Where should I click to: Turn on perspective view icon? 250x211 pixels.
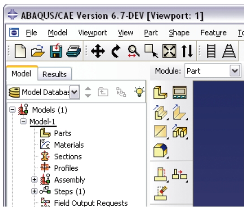point(229,51)
